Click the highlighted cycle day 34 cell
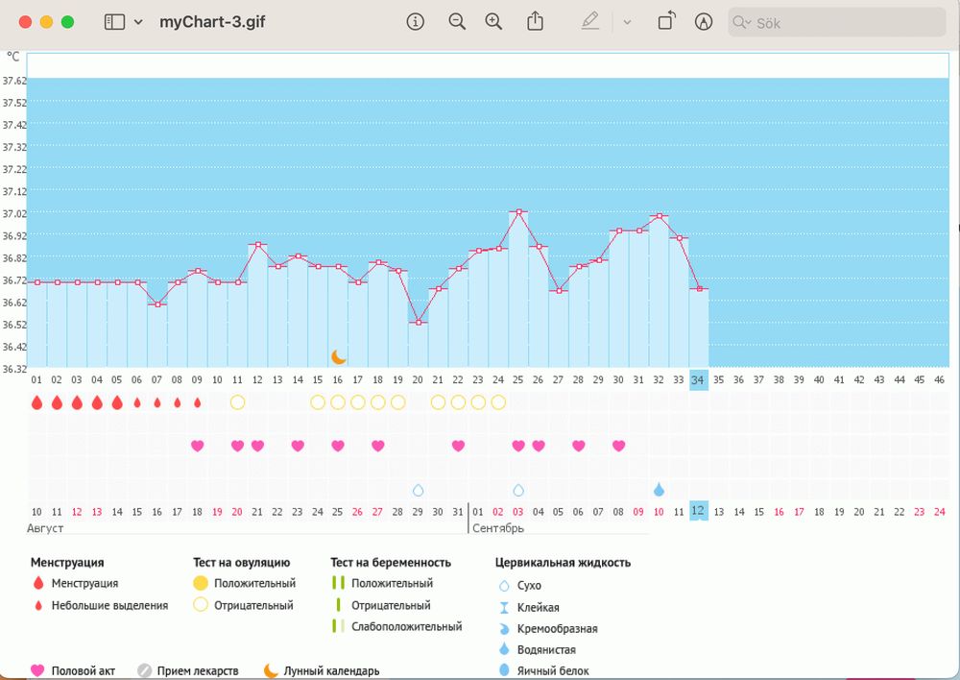 698,380
